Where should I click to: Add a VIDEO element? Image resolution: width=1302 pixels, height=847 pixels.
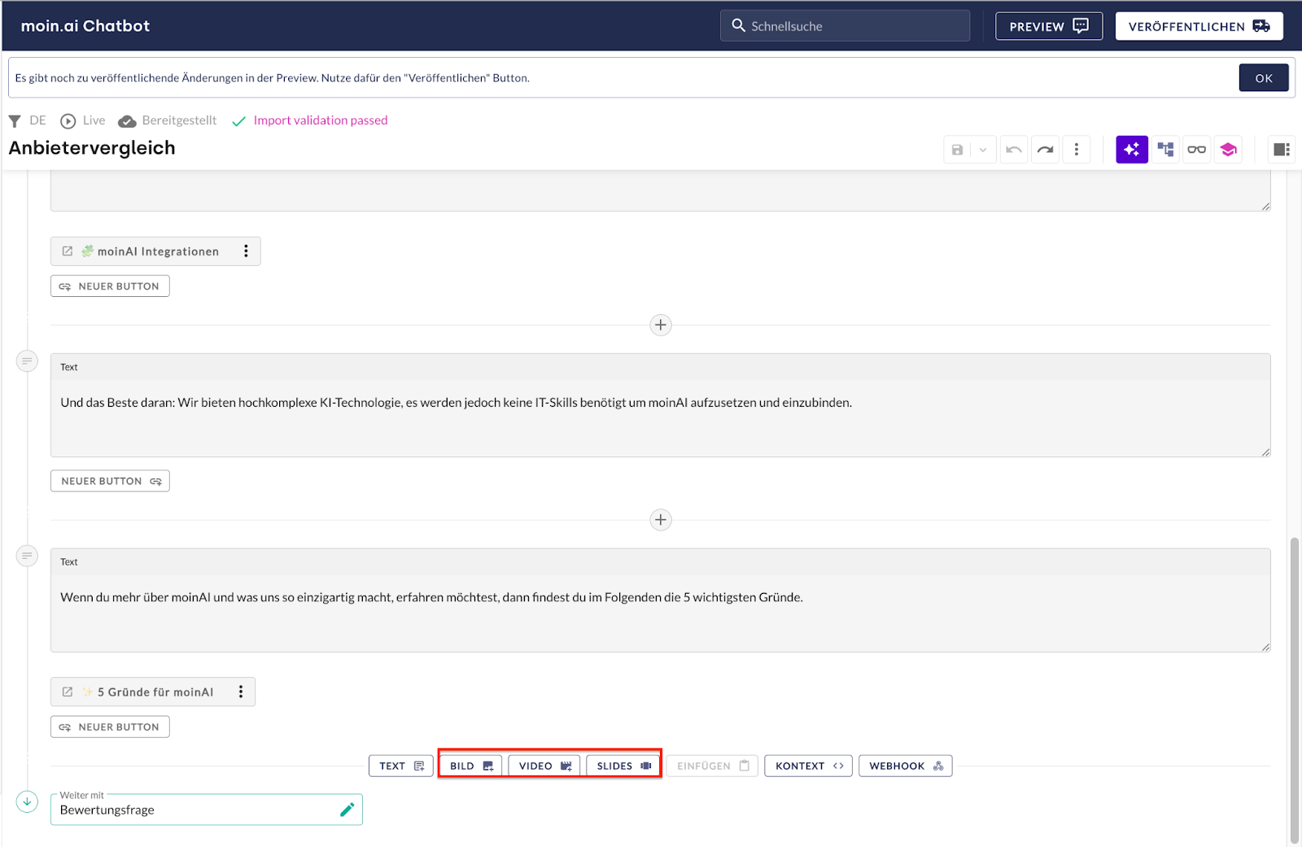[x=544, y=766]
